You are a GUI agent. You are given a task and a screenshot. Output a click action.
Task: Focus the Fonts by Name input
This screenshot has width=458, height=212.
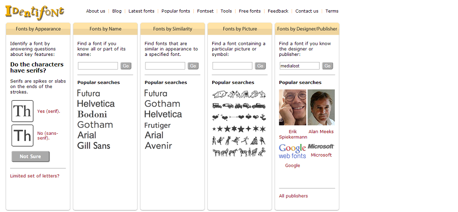[98, 66]
